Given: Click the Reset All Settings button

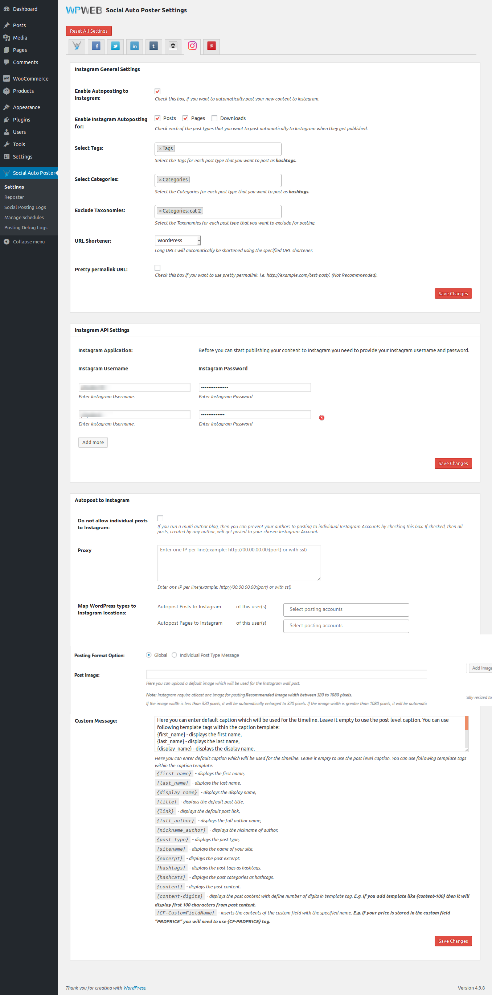Looking at the screenshot, I should click(x=89, y=31).
